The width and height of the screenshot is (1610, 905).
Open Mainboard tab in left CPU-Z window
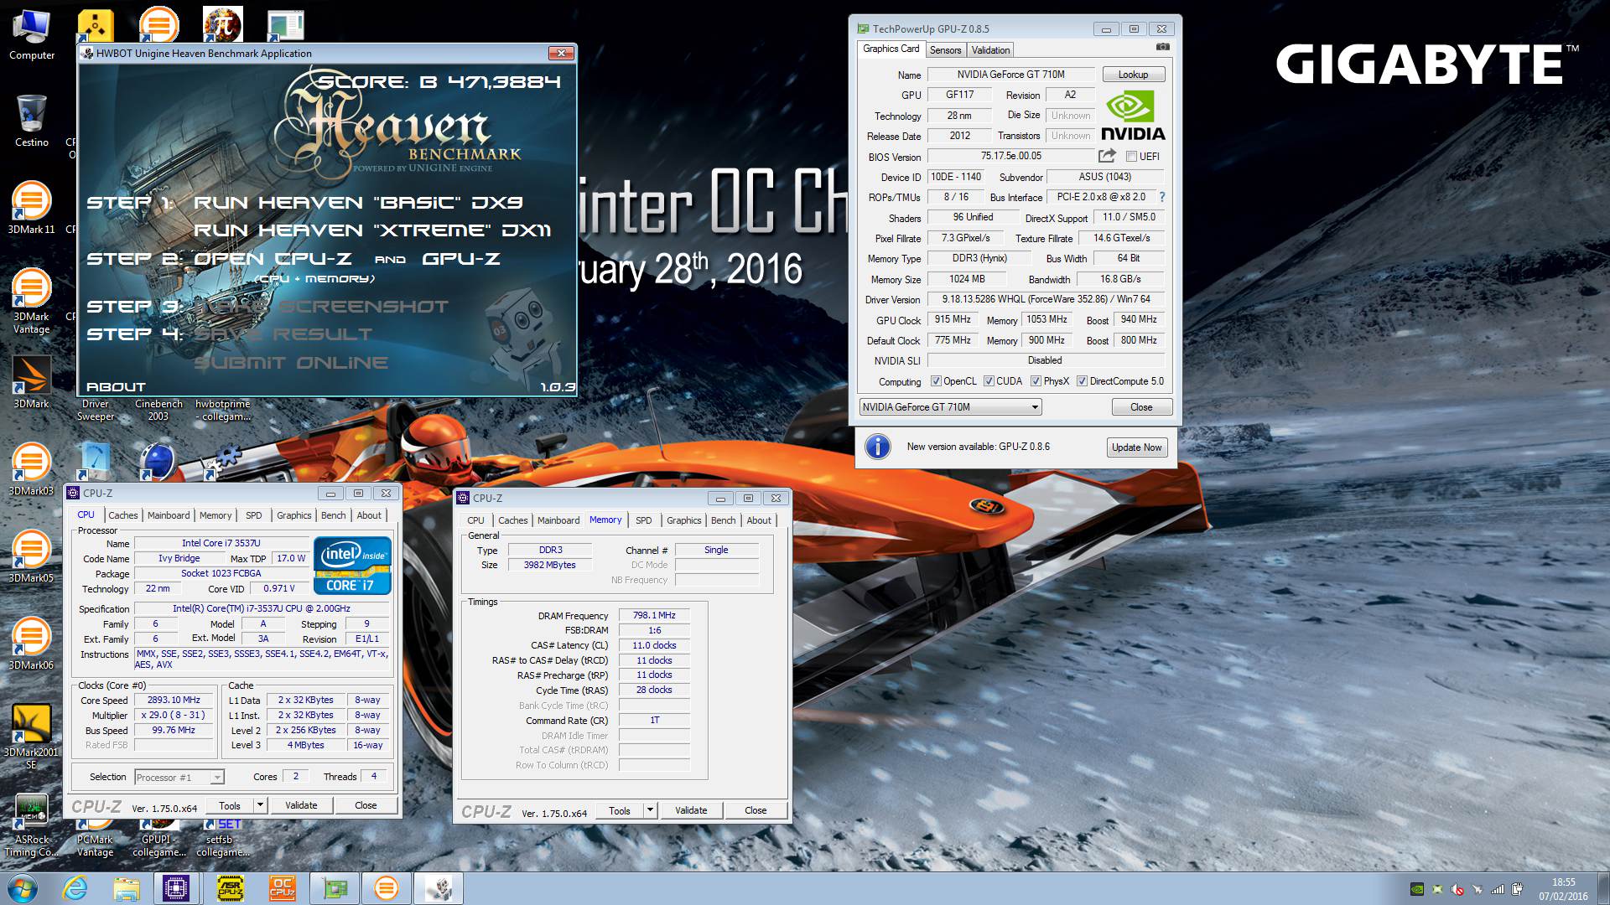pos(169,515)
